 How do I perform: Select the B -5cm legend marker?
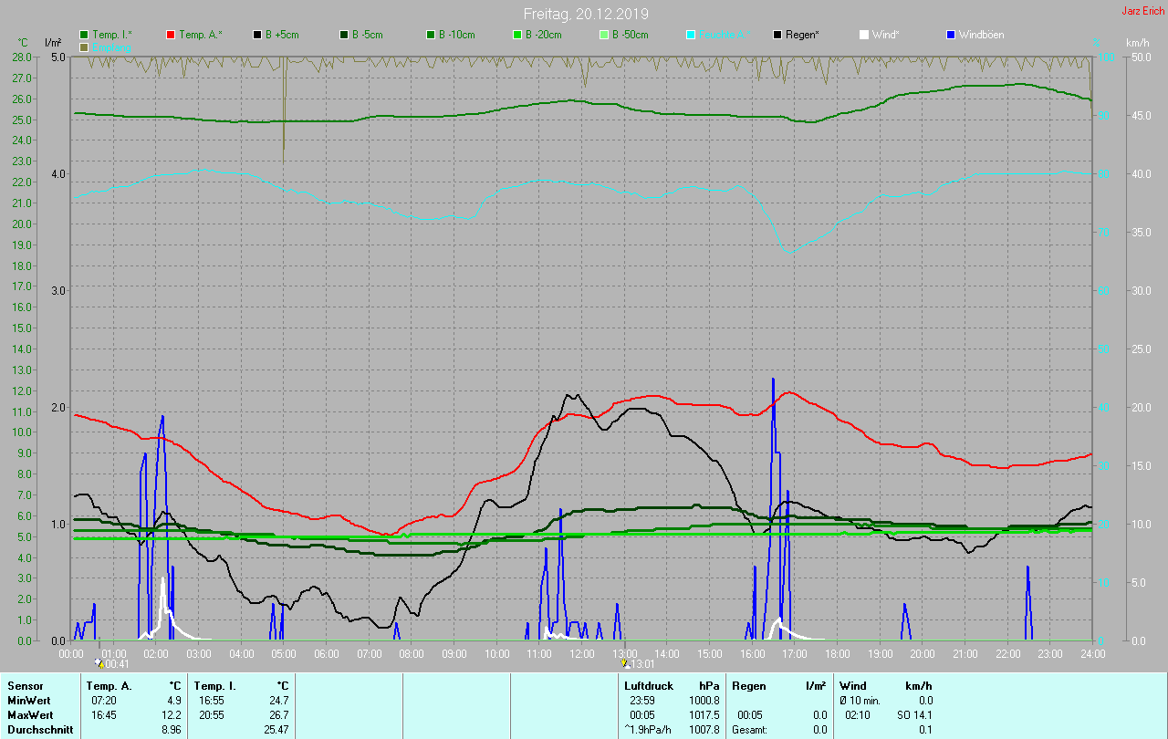coord(344,35)
